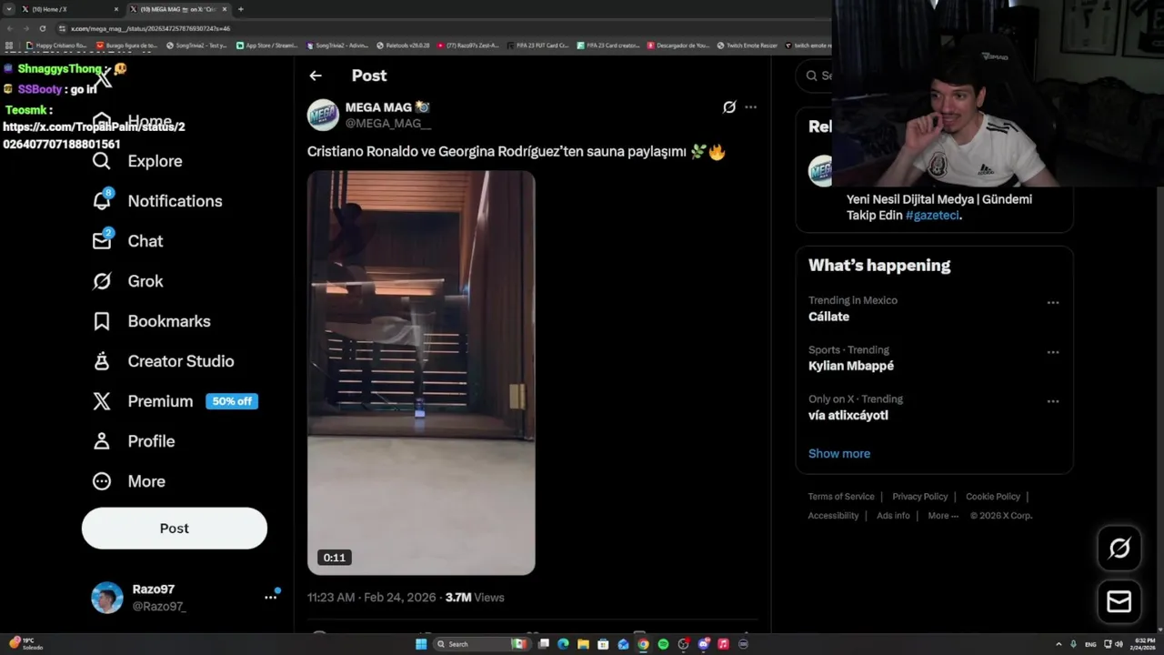Open Profile in the sidebar
Image resolution: width=1164 pixels, height=655 pixels.
[x=134, y=441]
